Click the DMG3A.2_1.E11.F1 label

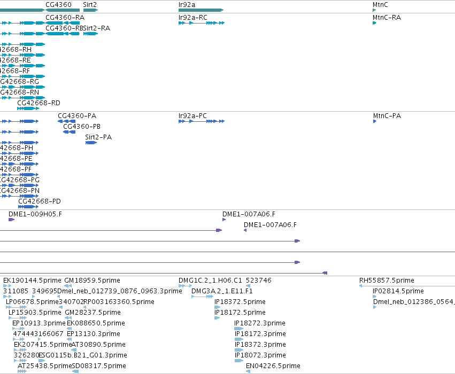pyautogui.click(x=222, y=291)
